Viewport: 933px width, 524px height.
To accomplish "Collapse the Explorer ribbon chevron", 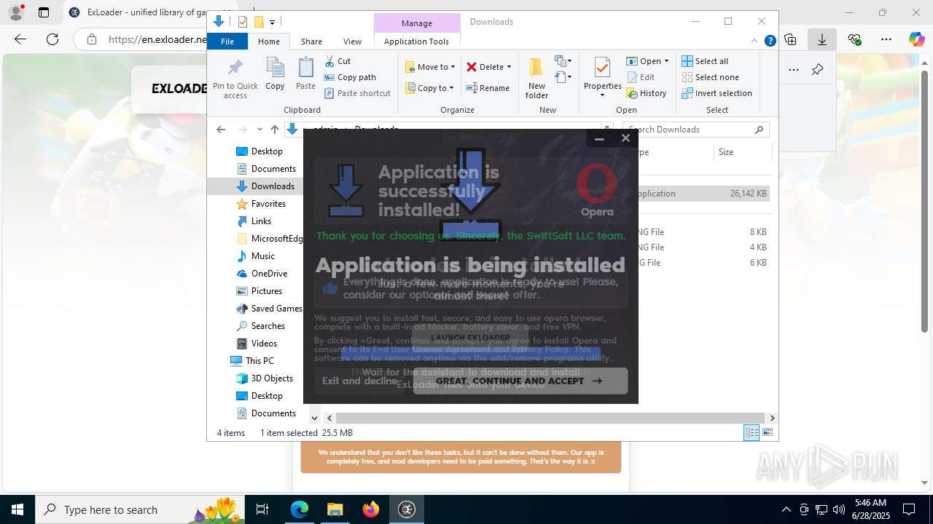I will [x=754, y=41].
